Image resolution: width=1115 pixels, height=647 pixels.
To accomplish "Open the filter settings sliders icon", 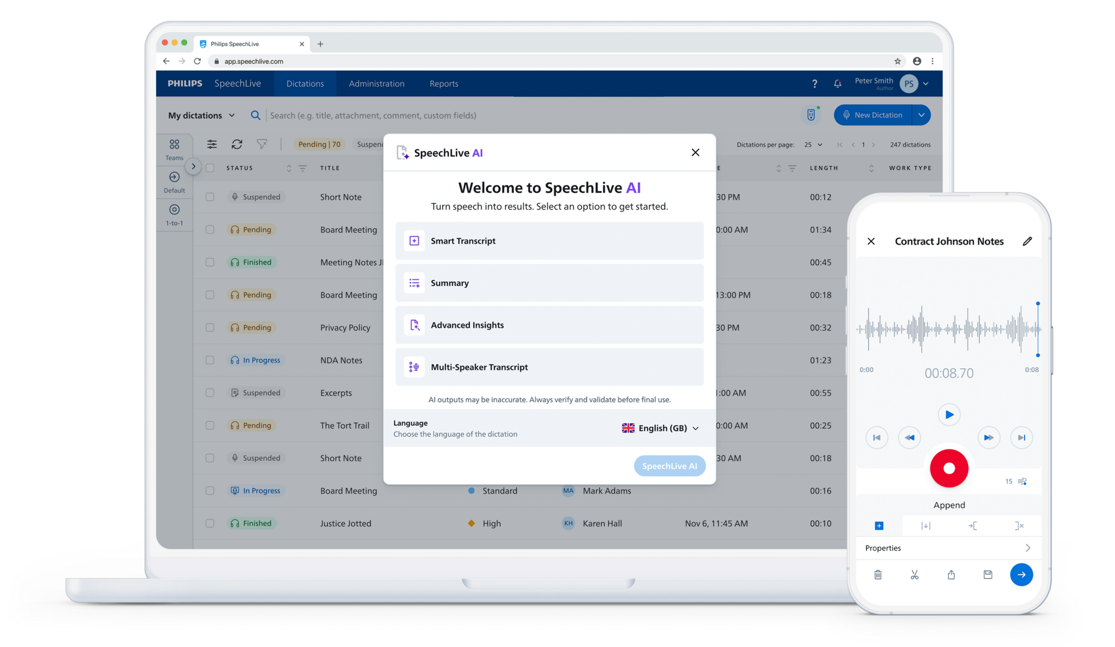I will 212,144.
